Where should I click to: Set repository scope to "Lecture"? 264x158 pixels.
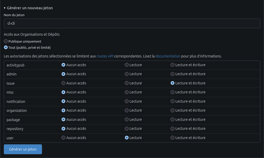(x=127, y=129)
